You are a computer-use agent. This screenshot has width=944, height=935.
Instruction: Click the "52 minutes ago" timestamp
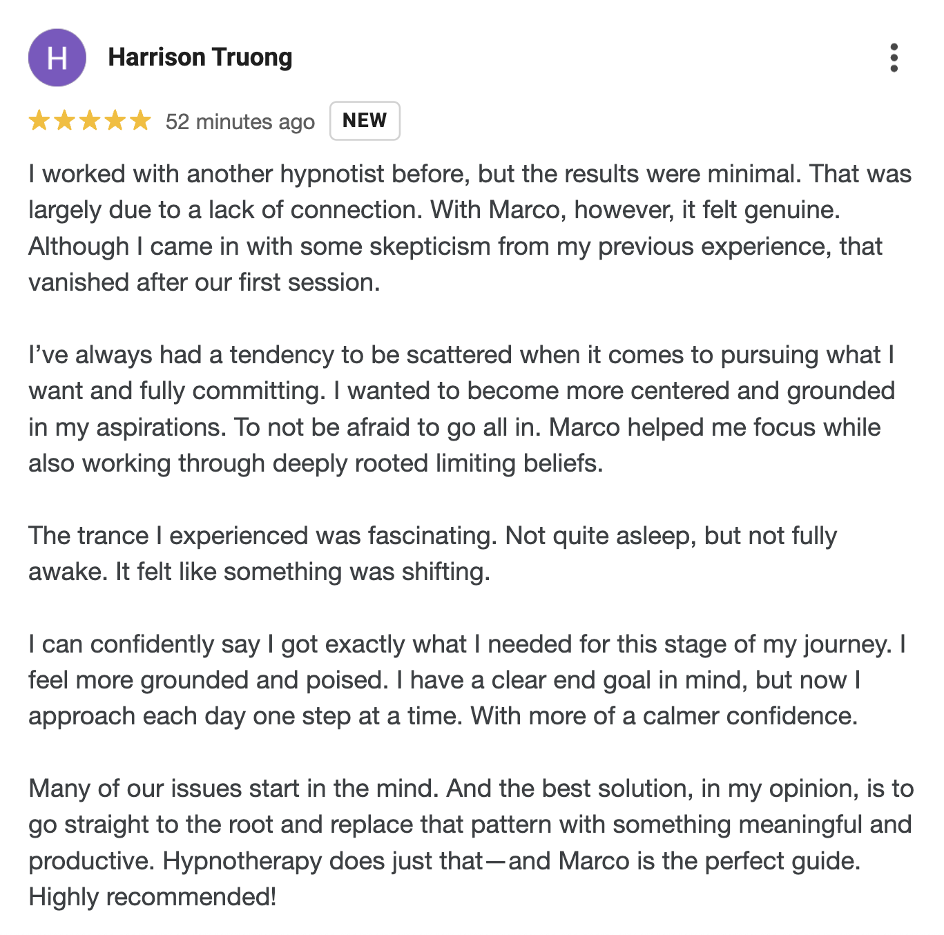[240, 122]
